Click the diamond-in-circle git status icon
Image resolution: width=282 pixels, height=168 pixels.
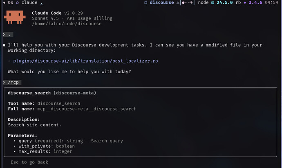[191, 2]
